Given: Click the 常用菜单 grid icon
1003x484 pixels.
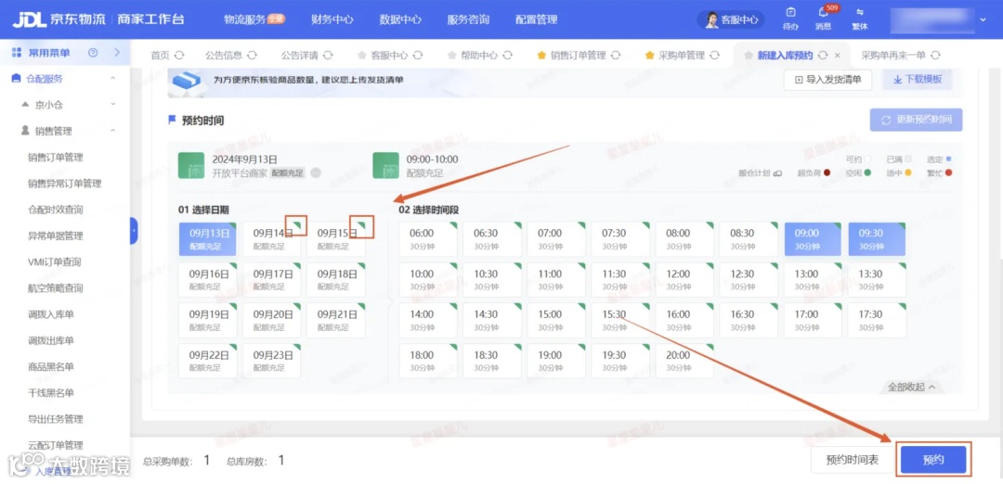Looking at the screenshot, I should (17, 52).
